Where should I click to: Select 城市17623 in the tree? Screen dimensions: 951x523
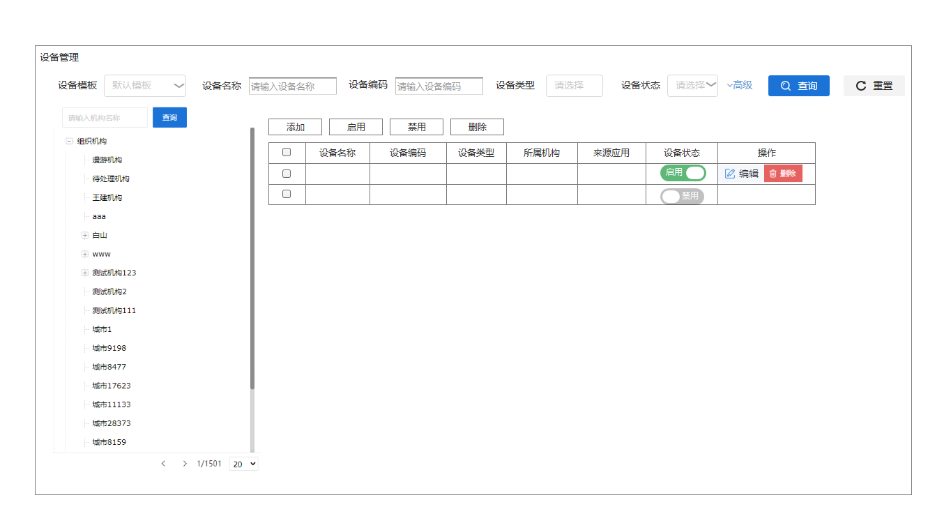coord(112,386)
